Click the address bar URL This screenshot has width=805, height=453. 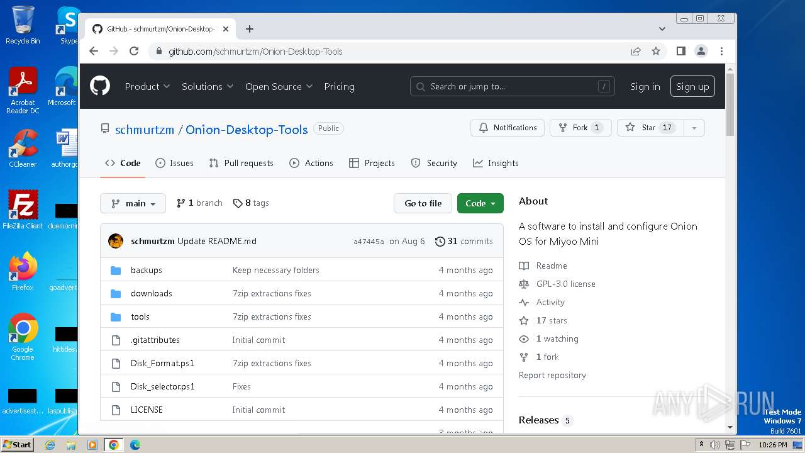255,52
